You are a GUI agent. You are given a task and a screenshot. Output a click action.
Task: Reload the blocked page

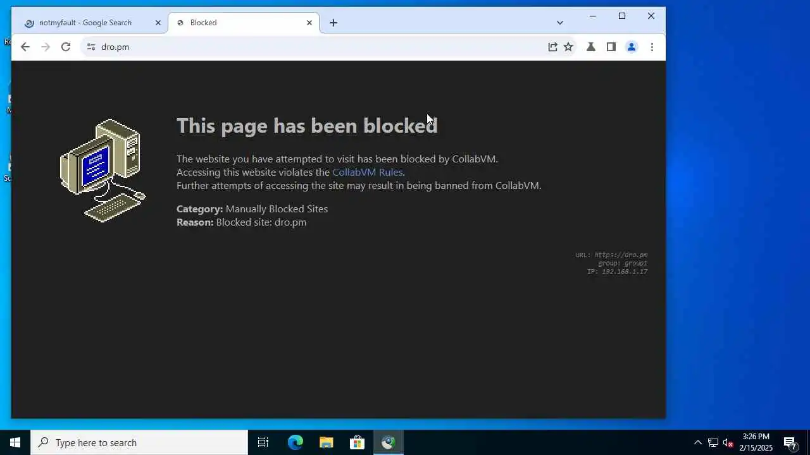click(66, 47)
